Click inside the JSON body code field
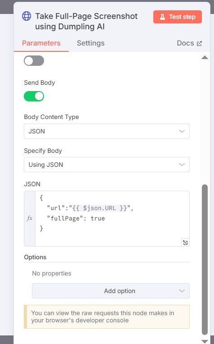 click(112, 219)
